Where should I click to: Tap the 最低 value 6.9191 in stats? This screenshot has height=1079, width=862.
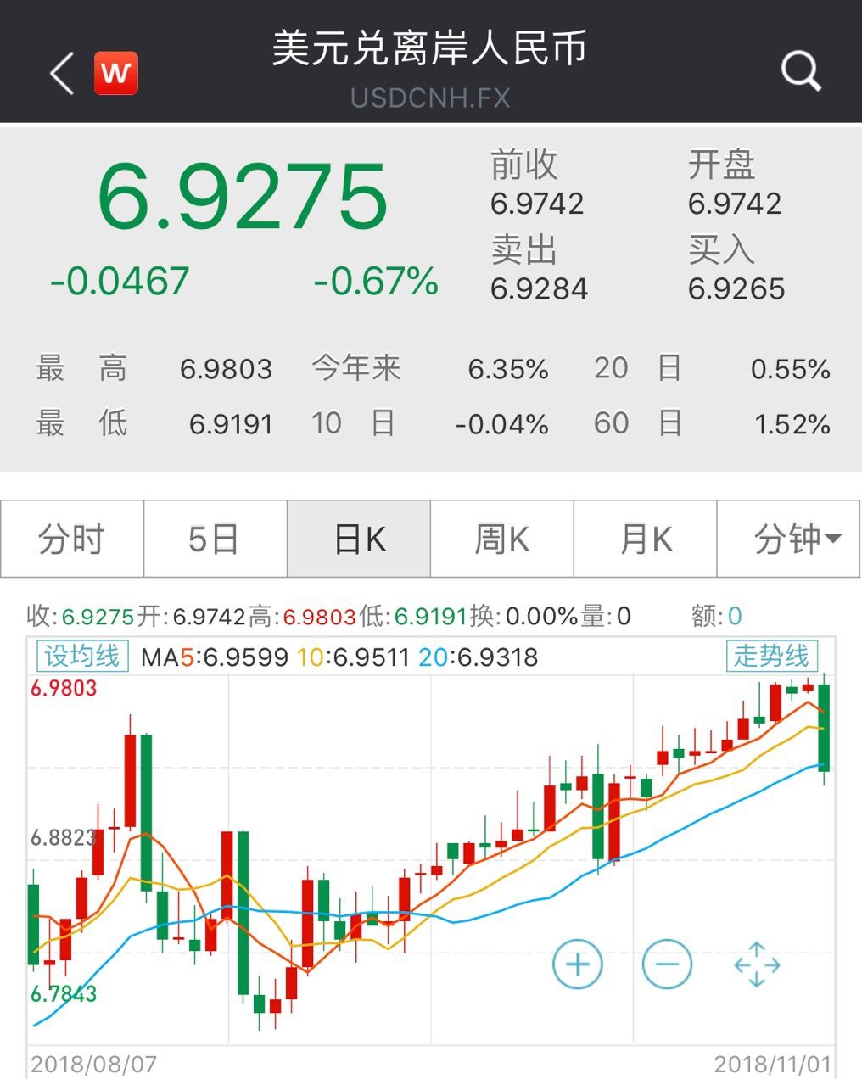(x=231, y=424)
